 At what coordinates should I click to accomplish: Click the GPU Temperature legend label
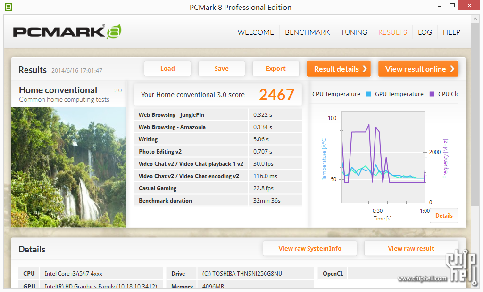pyautogui.click(x=399, y=94)
